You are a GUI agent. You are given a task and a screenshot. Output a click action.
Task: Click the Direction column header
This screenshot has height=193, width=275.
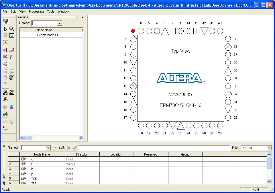[82, 154]
